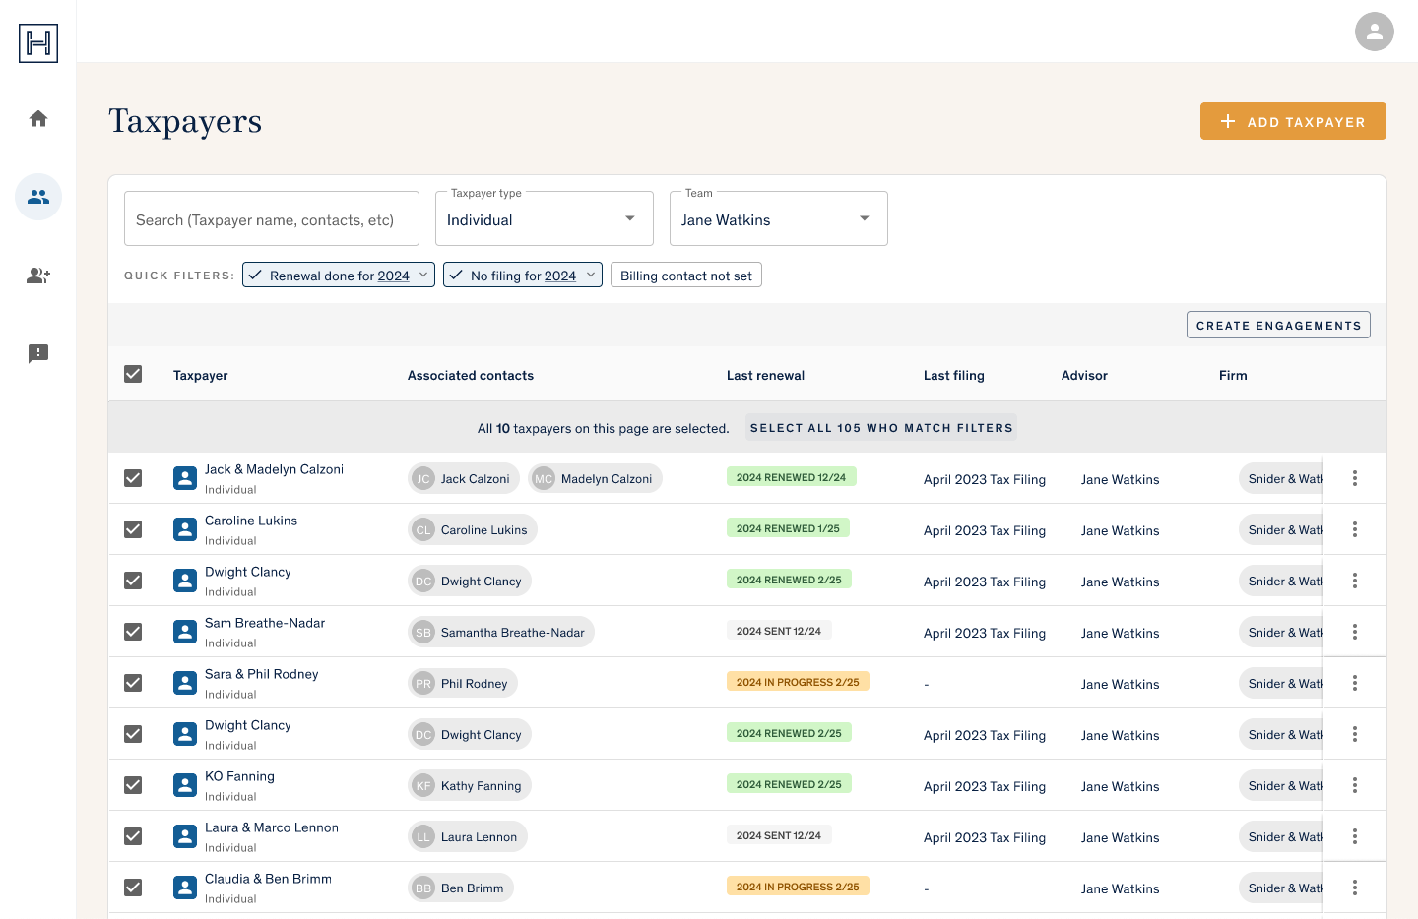Open the feedback message icon in sidebar
This screenshot has width=1418, height=919.
click(38, 353)
